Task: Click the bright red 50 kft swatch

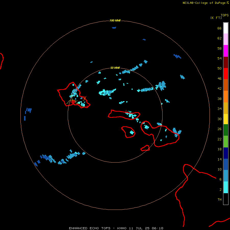Action: coord(226,74)
